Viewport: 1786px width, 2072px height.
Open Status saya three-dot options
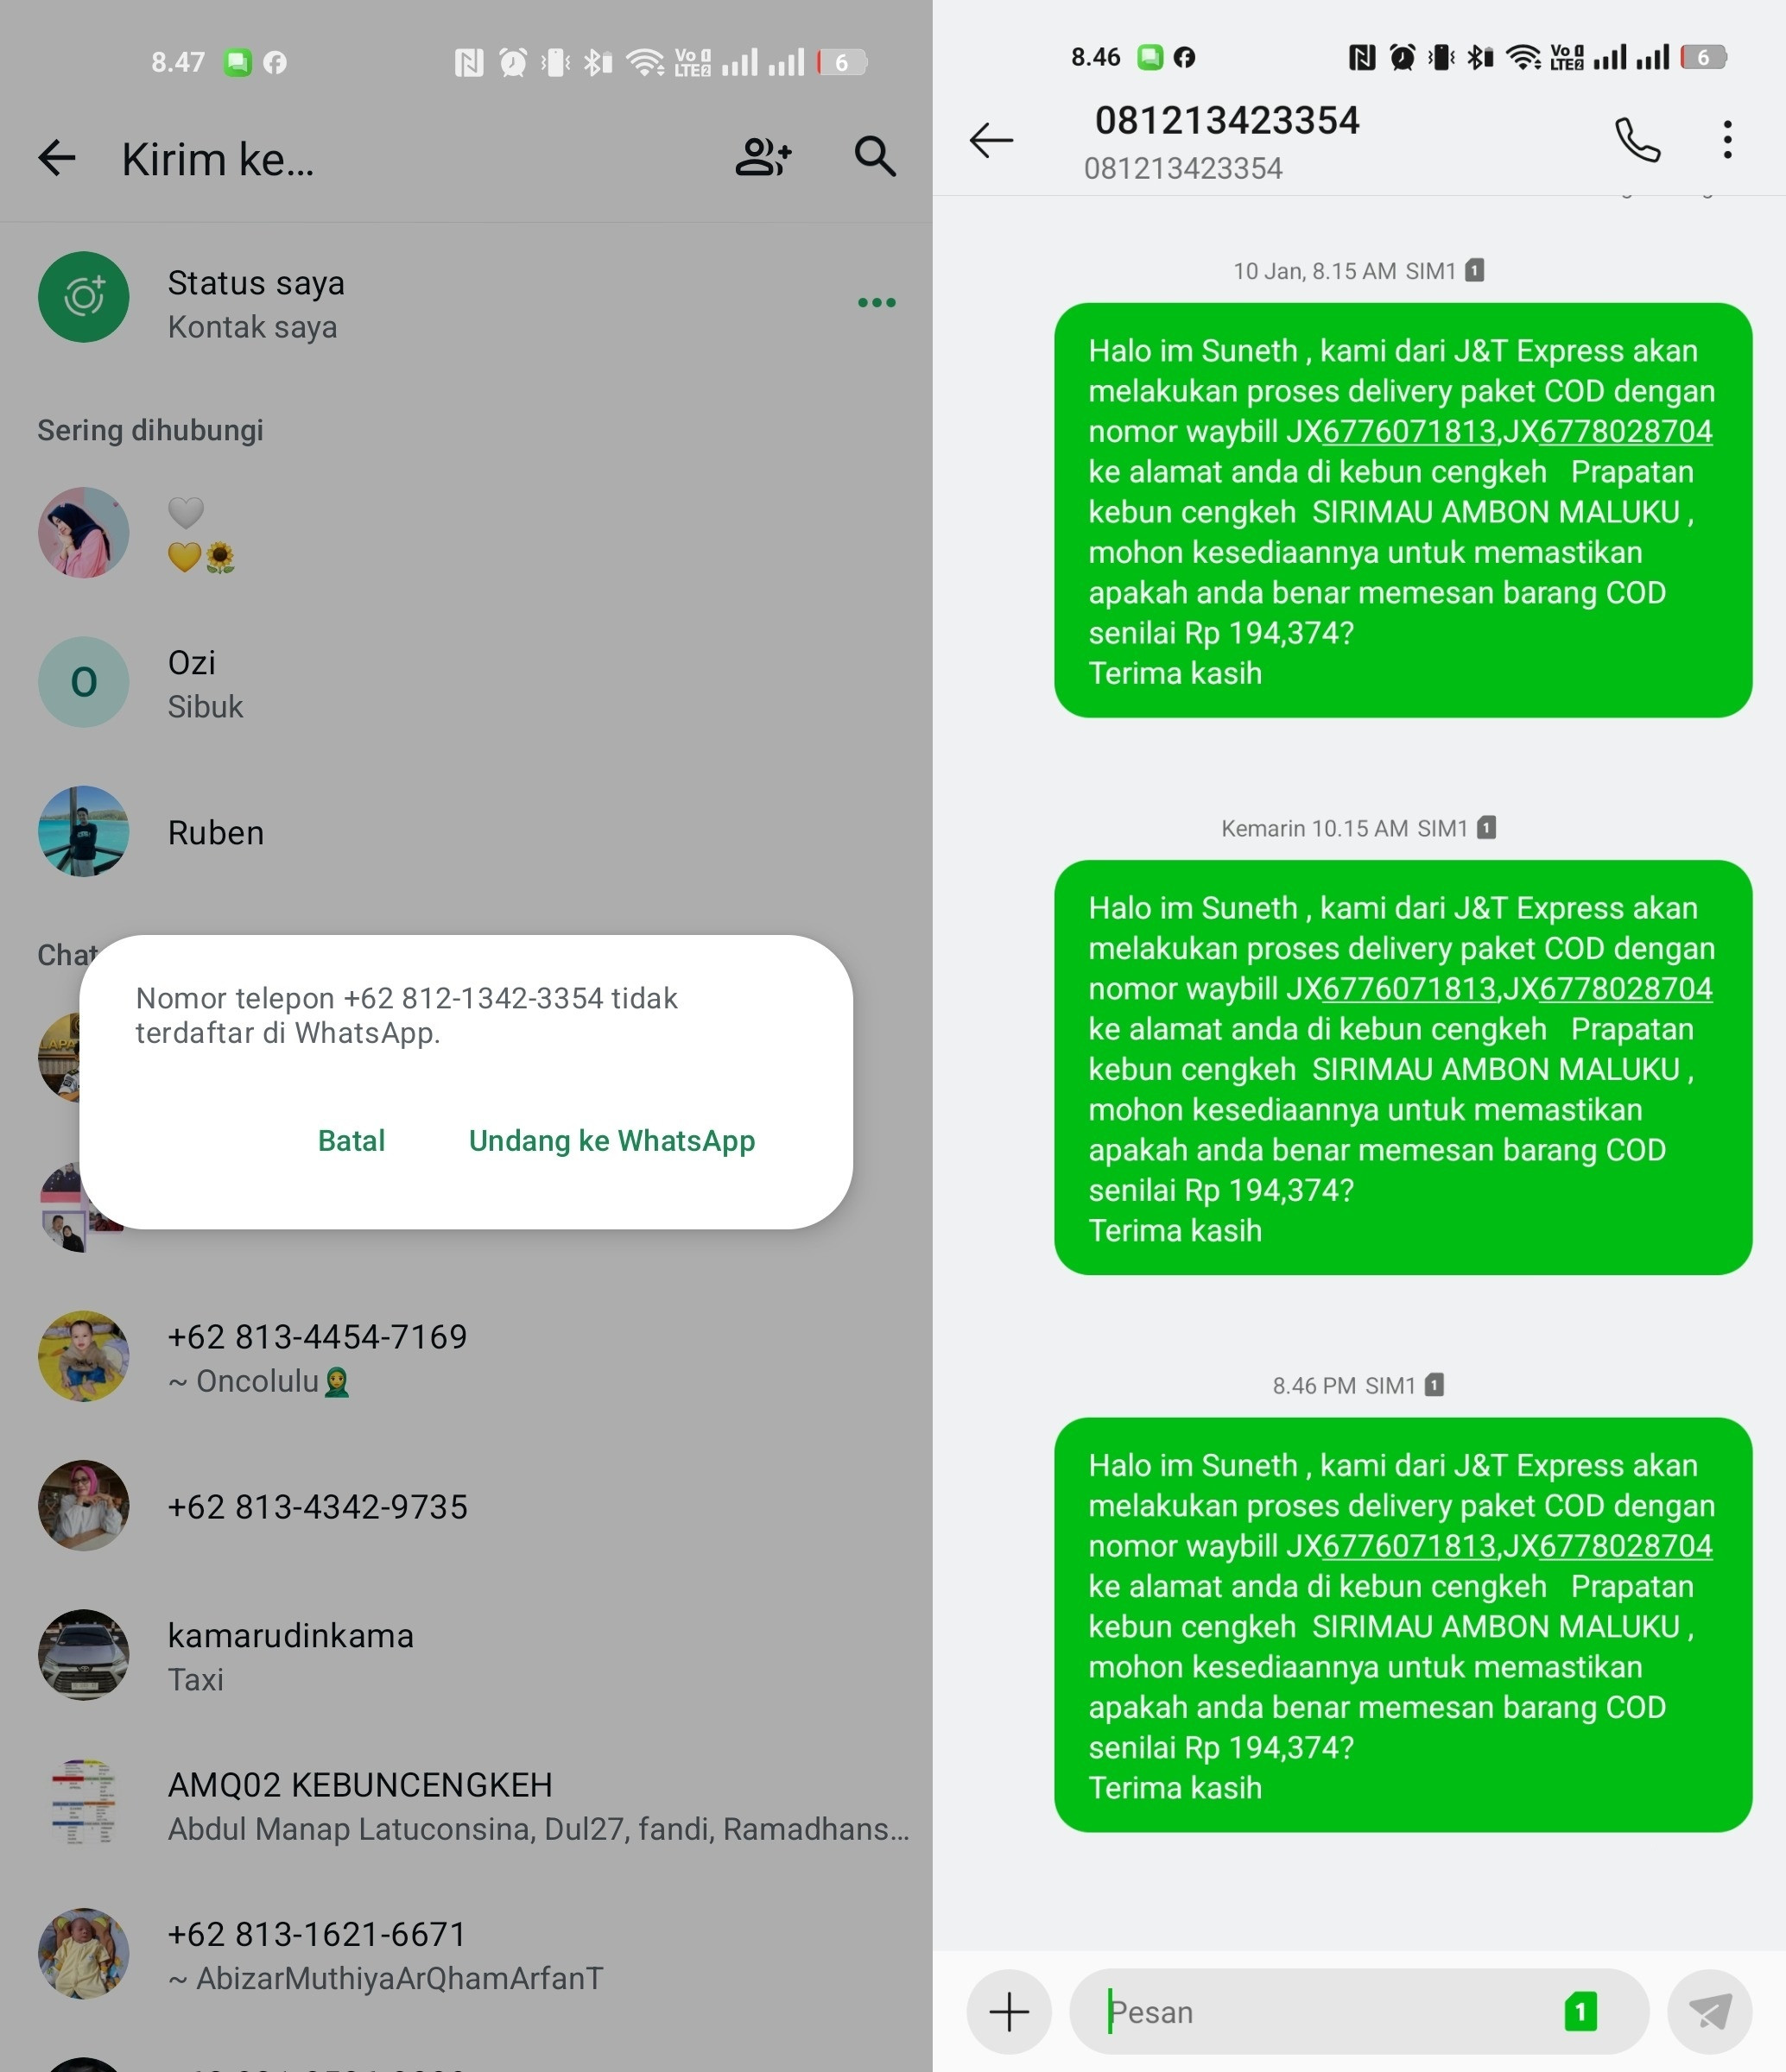point(877,302)
